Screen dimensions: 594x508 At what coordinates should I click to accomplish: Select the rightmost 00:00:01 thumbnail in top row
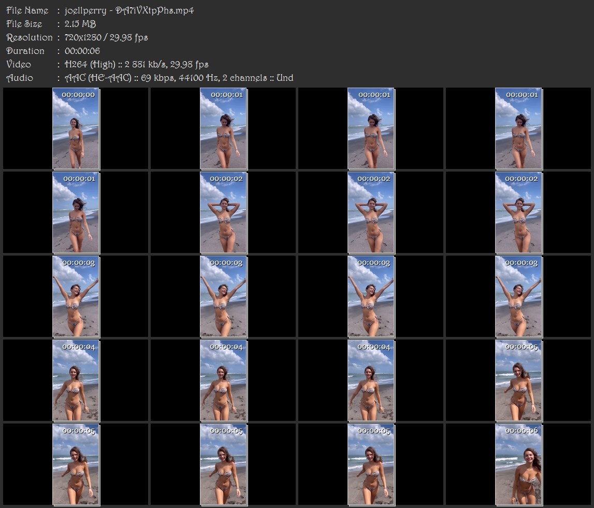pyautogui.click(x=519, y=129)
